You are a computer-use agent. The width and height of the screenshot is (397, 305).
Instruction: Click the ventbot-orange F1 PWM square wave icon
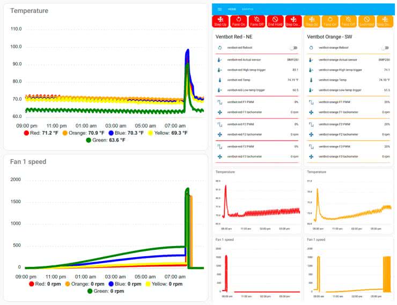pos(311,102)
